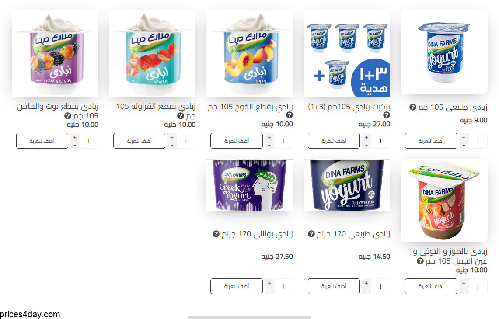Click help icon under زبادي بقطع الخوخ title
Viewport: 499px width, 319px height.
coord(289,115)
